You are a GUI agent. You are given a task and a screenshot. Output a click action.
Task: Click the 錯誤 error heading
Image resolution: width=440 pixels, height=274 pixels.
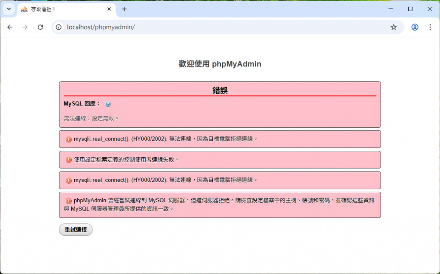(x=220, y=90)
